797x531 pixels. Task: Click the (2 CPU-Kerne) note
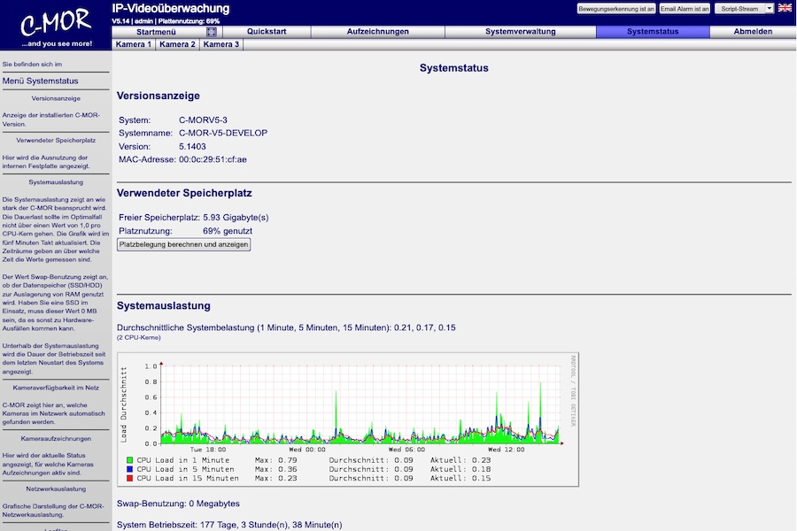pyautogui.click(x=139, y=337)
